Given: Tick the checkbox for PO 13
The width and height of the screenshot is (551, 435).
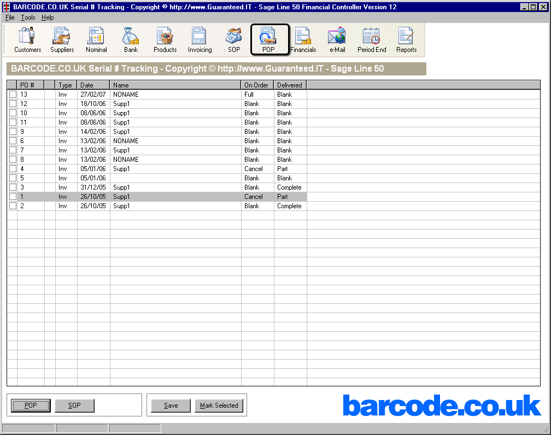Looking at the screenshot, I should click(13, 94).
